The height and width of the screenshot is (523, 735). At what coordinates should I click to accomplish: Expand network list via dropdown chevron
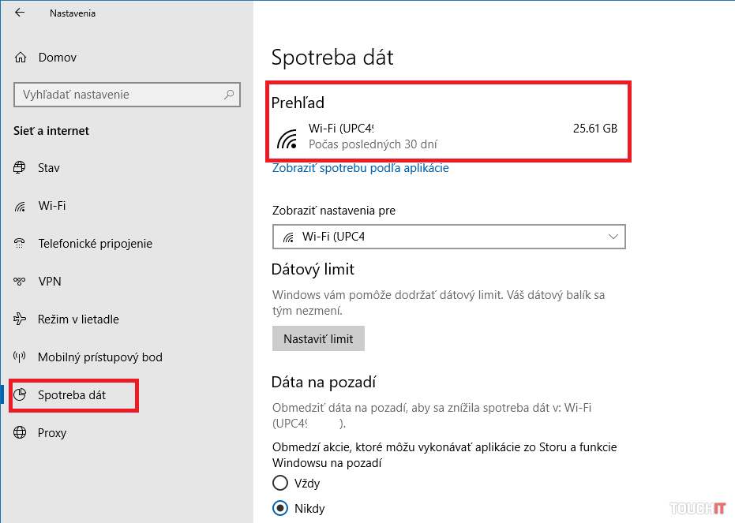pyautogui.click(x=613, y=237)
